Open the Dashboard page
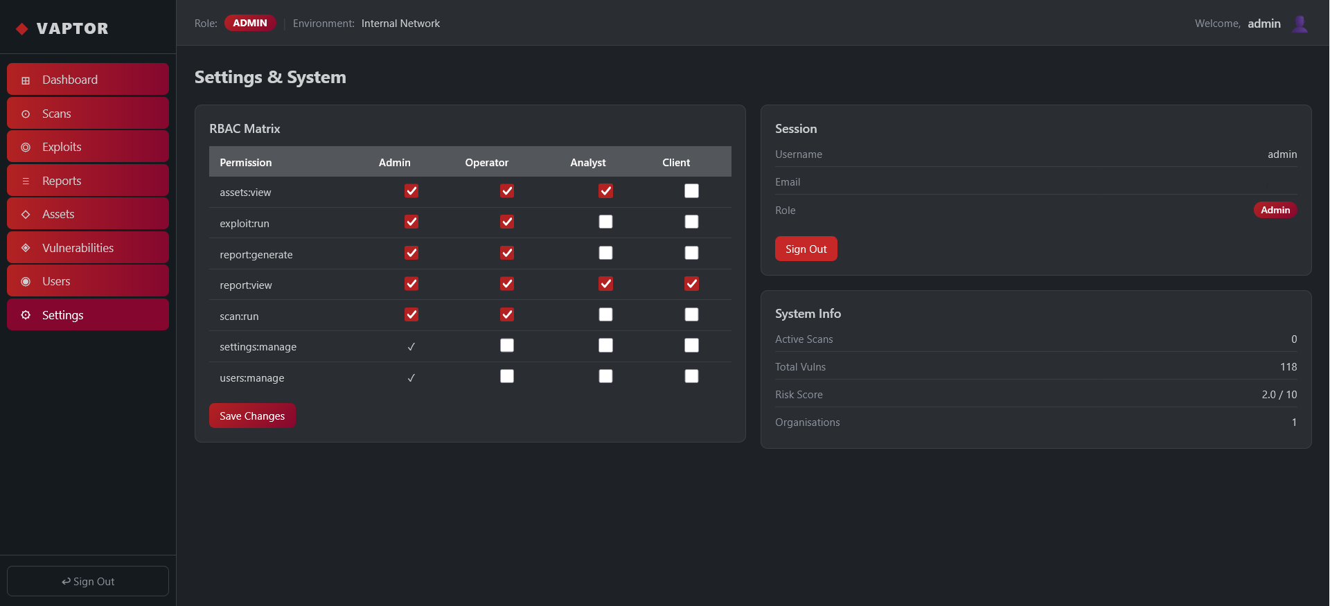Image resolution: width=1330 pixels, height=606 pixels. click(88, 79)
